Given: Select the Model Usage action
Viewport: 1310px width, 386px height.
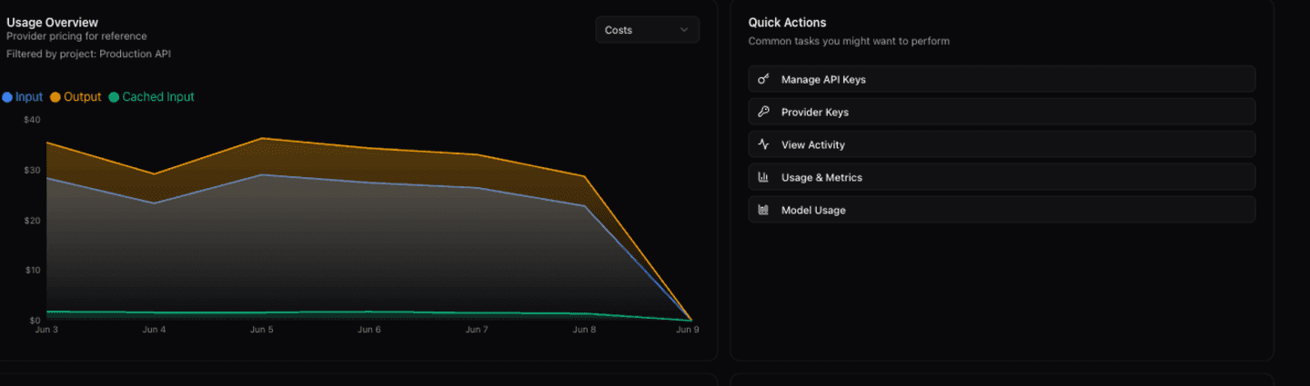Looking at the screenshot, I should (x=1002, y=210).
